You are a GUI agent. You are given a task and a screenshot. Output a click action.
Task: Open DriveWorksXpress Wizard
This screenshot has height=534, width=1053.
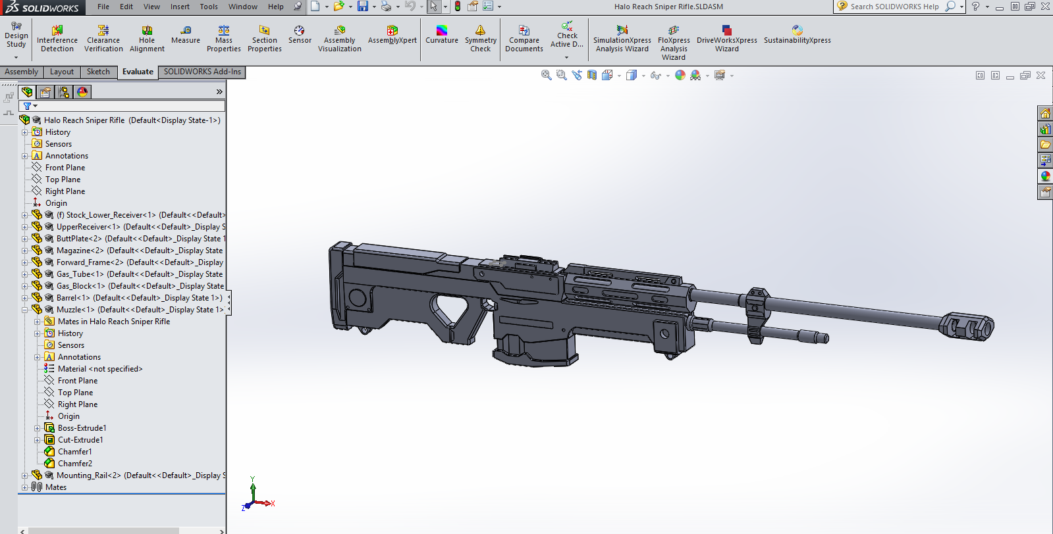tap(727, 39)
